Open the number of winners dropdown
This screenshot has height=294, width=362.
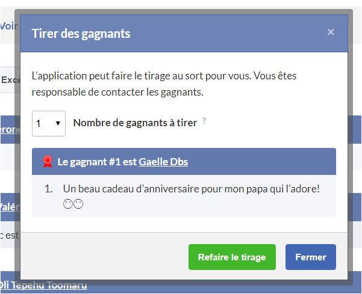click(48, 123)
